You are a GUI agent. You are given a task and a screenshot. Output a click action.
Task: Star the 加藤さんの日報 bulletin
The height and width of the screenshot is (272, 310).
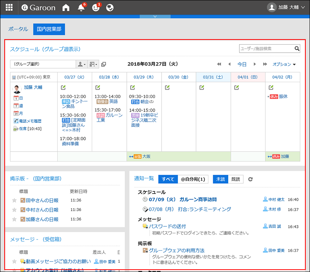(14, 219)
